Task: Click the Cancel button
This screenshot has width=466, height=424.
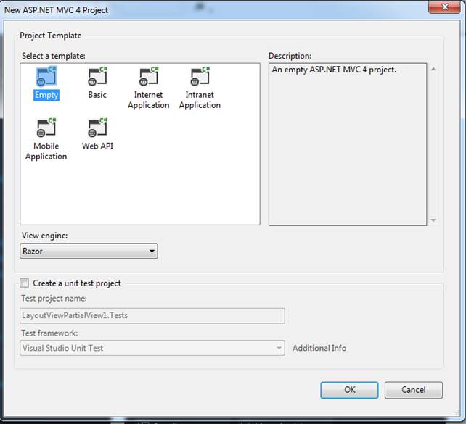Action: [x=414, y=390]
